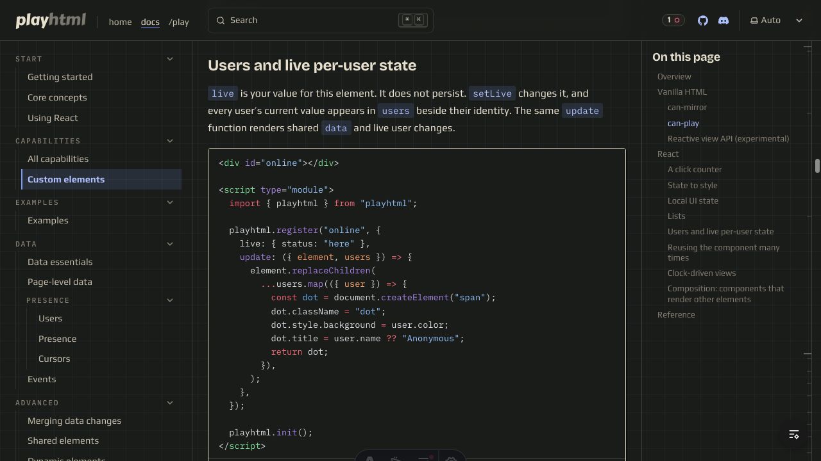This screenshot has width=821, height=461.
Task: Click the playhtml.init(); code line
Action: click(271, 432)
